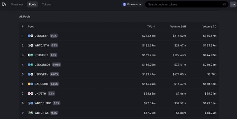The width and height of the screenshot is (237, 119).
Task: Expand the Ethereum network dropdown
Action: [x=132, y=4]
